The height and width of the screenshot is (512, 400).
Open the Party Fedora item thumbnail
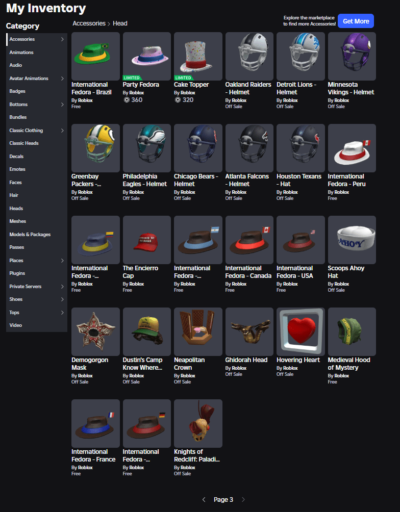[x=146, y=56]
